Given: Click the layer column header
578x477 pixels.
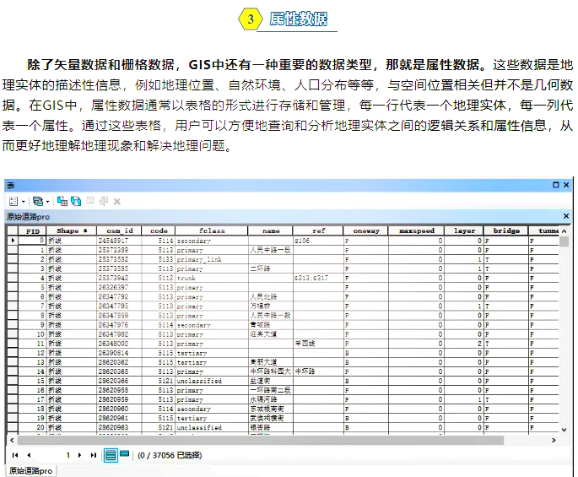Looking at the screenshot, I should (464, 231).
